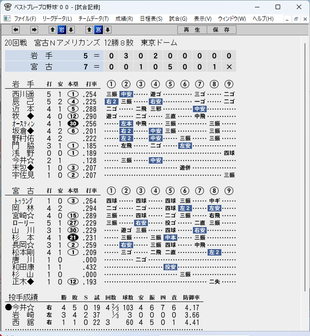
Task: Click 岡林's batting average .294
Action: coord(90,208)
